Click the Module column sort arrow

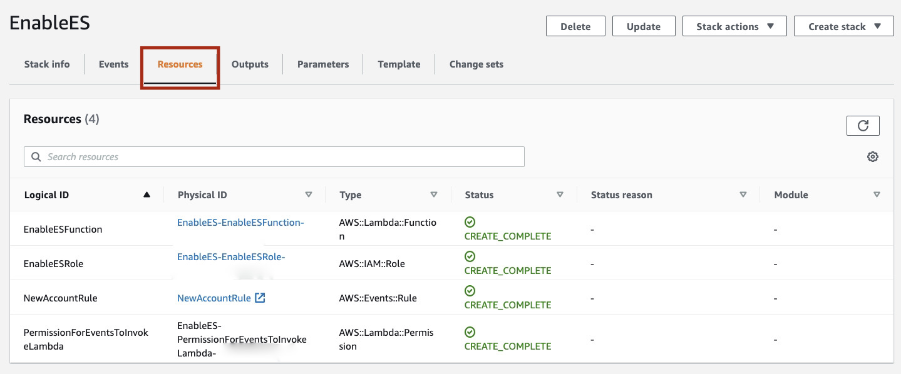tap(877, 195)
